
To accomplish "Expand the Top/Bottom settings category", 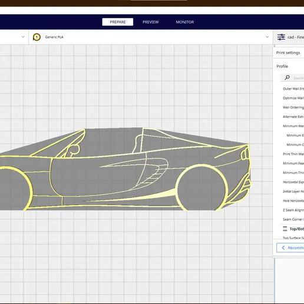I will [292, 229].
